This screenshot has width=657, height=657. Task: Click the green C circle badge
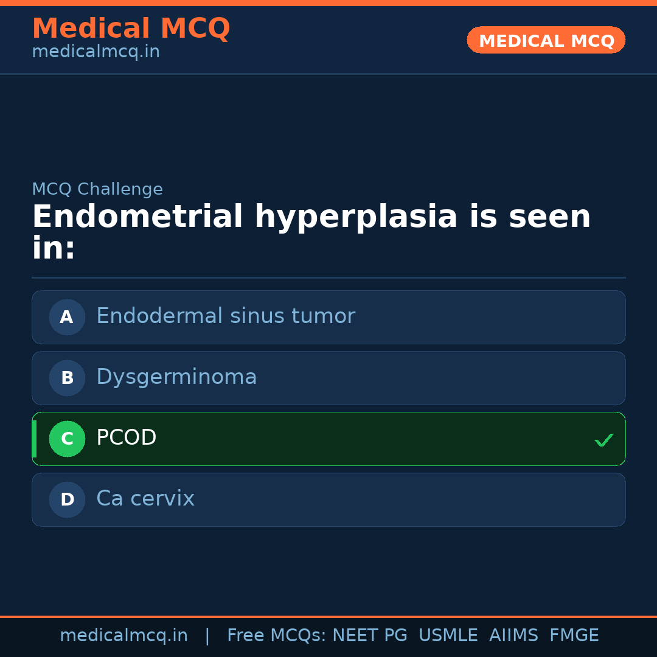[x=67, y=439]
